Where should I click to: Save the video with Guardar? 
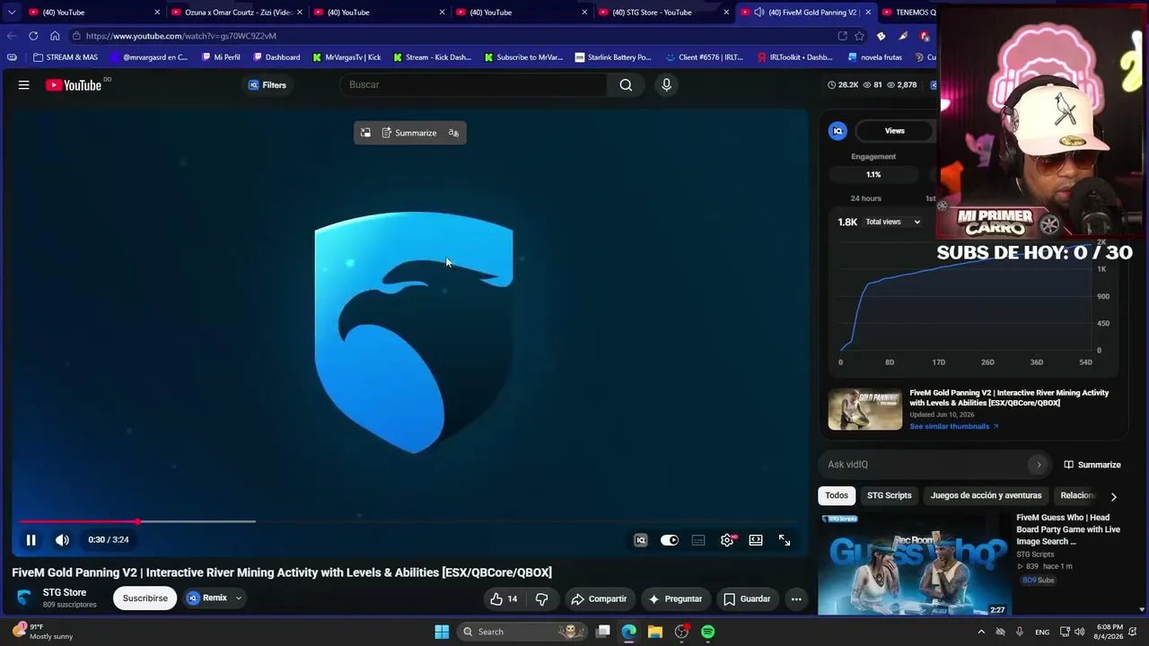(x=747, y=598)
